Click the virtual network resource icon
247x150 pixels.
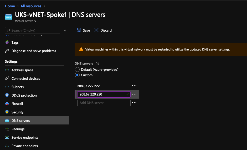(x=8, y=17)
